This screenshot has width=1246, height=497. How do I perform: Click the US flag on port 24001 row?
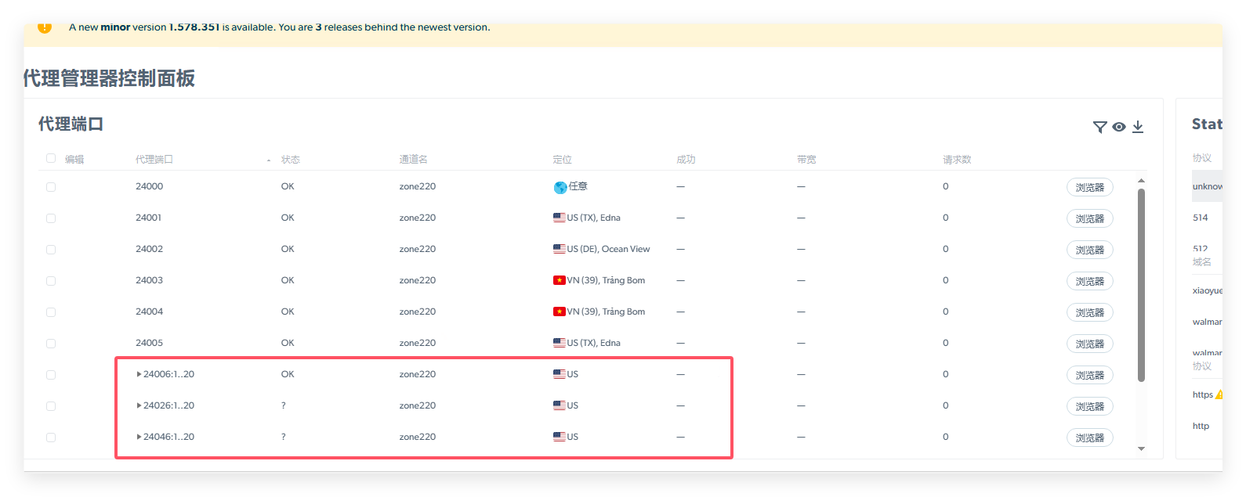(560, 218)
